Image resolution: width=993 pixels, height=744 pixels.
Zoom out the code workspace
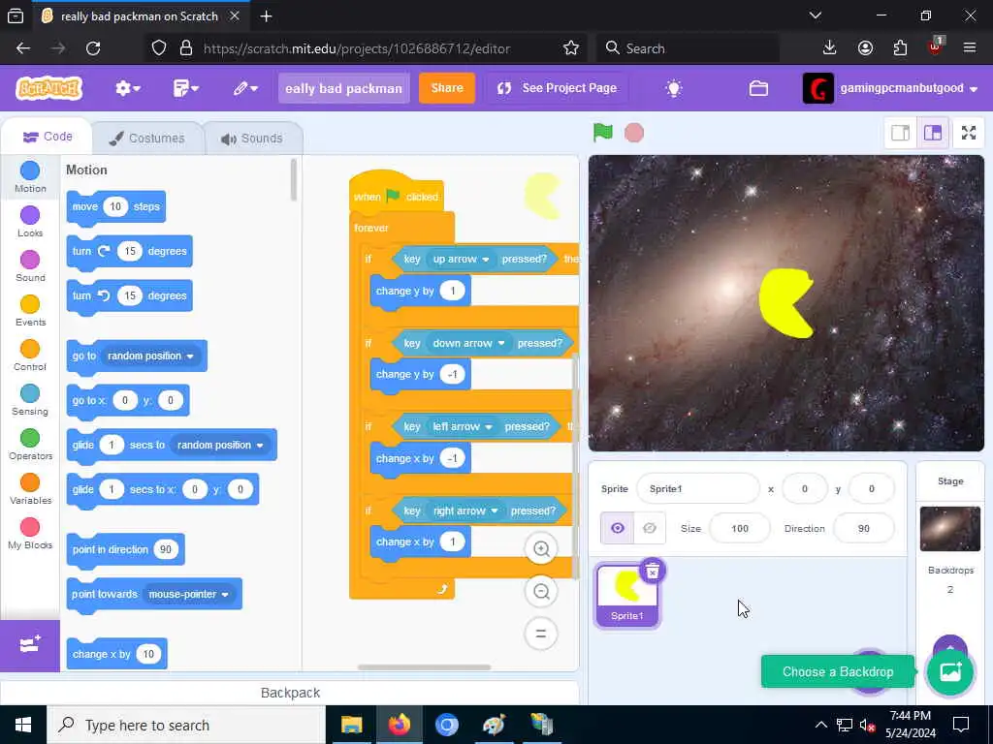pos(541,592)
